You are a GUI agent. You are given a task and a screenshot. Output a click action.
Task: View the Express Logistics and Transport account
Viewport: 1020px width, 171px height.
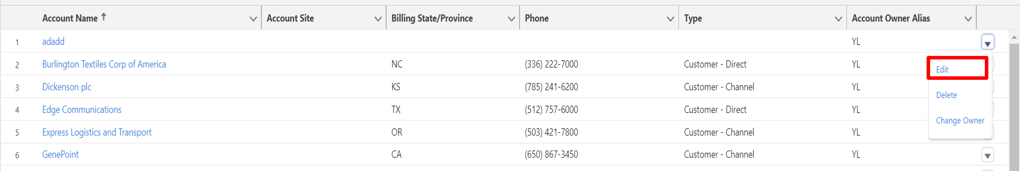tap(97, 132)
